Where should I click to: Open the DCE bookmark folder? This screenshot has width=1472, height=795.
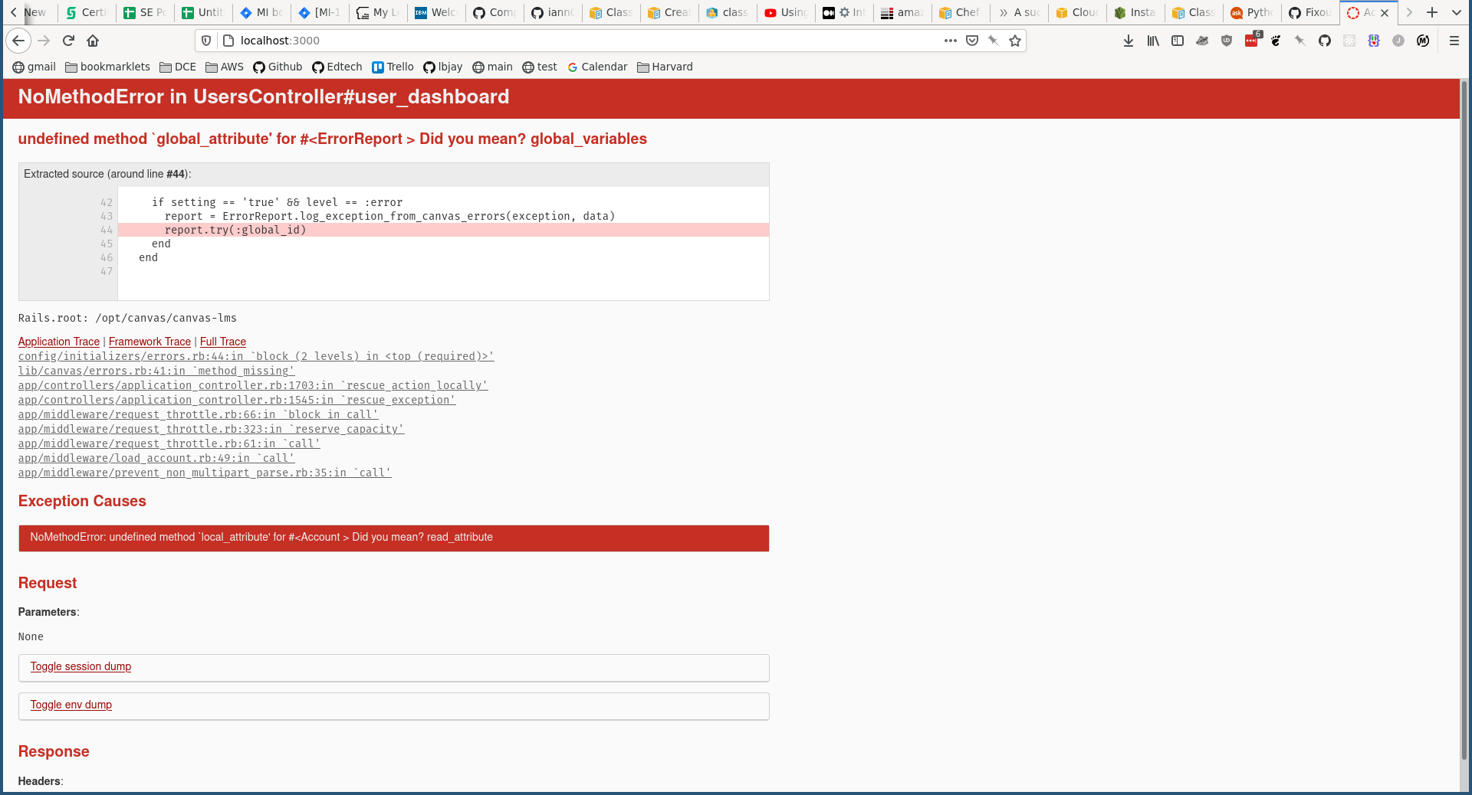click(178, 67)
